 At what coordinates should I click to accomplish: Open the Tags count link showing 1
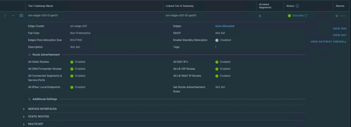click(x=216, y=47)
